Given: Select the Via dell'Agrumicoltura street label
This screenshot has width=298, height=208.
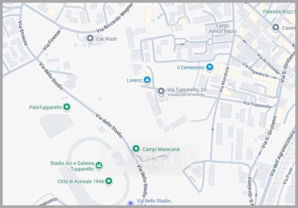Looking at the screenshot, I should pos(282,154).
